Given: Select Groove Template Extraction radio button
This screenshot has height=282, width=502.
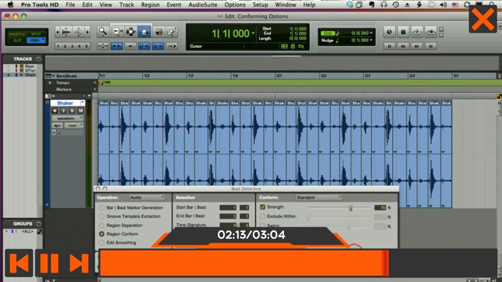Looking at the screenshot, I should click(x=102, y=217).
